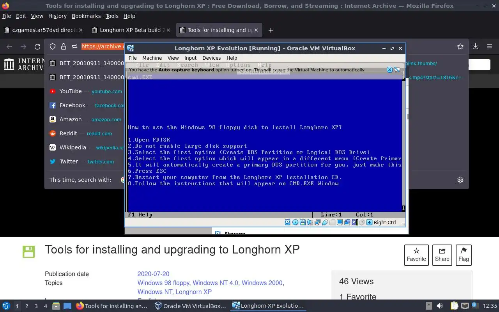The image size is (499, 312).
Task: Select the Reddit suggestion in dropdown
Action: coord(86,133)
